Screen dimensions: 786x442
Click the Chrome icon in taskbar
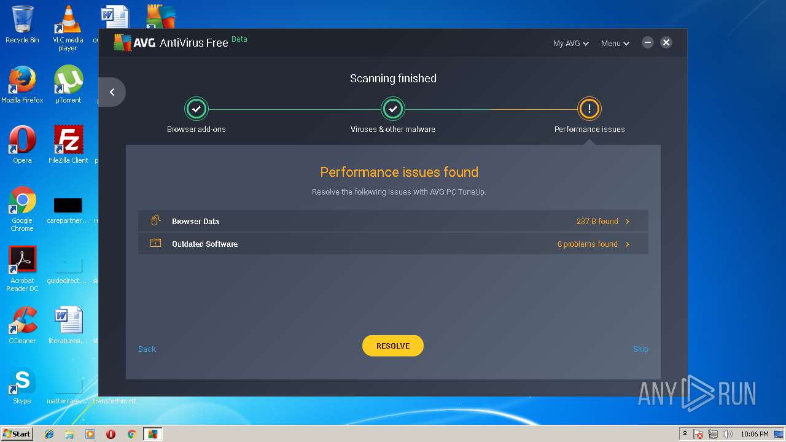point(131,434)
